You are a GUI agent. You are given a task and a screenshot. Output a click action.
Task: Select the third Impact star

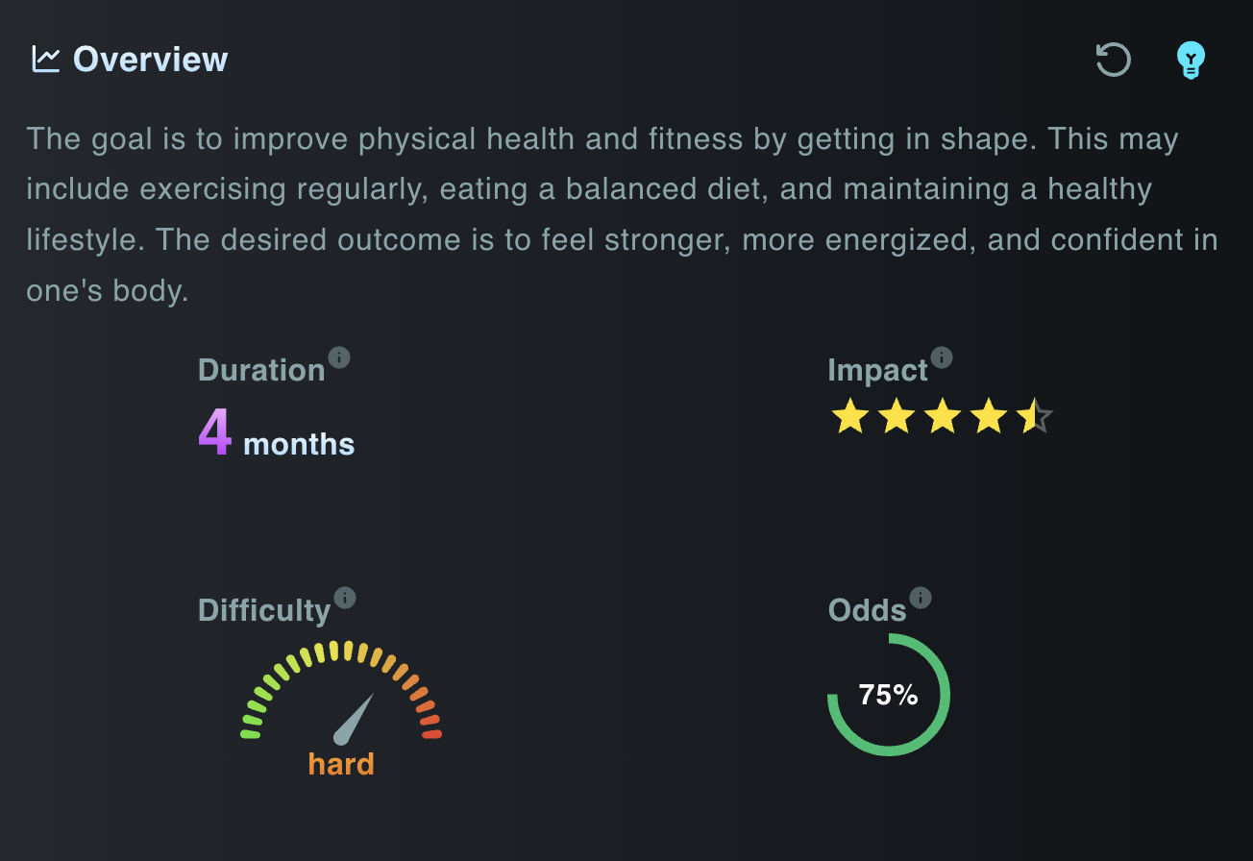pos(943,418)
